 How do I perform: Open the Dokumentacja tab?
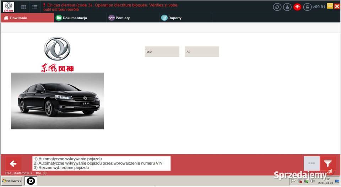coord(80,18)
